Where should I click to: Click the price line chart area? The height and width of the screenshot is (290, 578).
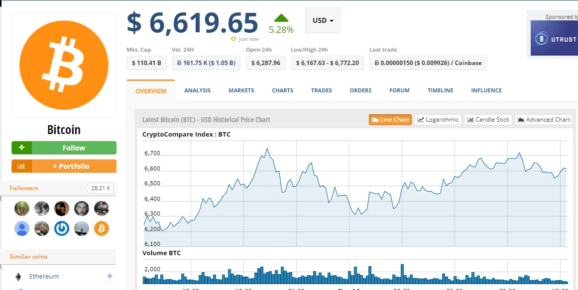(x=356, y=194)
